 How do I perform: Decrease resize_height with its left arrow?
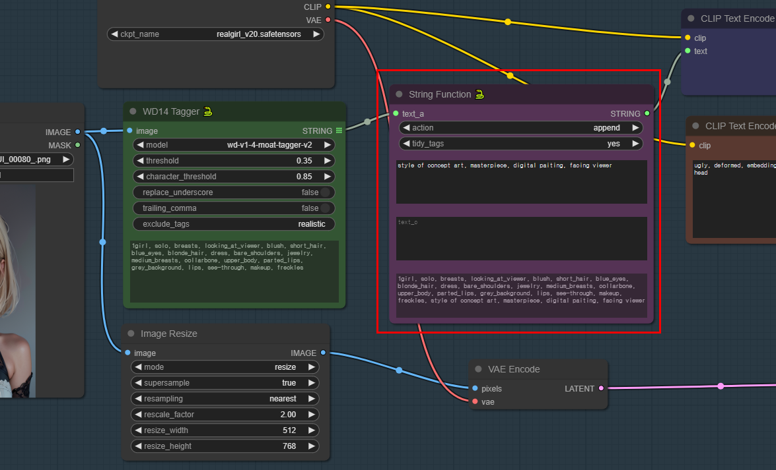(138, 446)
